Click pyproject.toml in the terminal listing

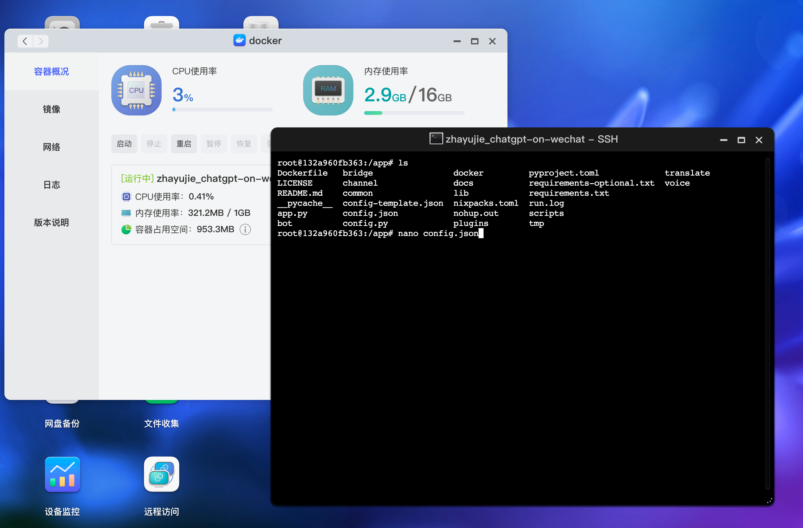(x=564, y=173)
